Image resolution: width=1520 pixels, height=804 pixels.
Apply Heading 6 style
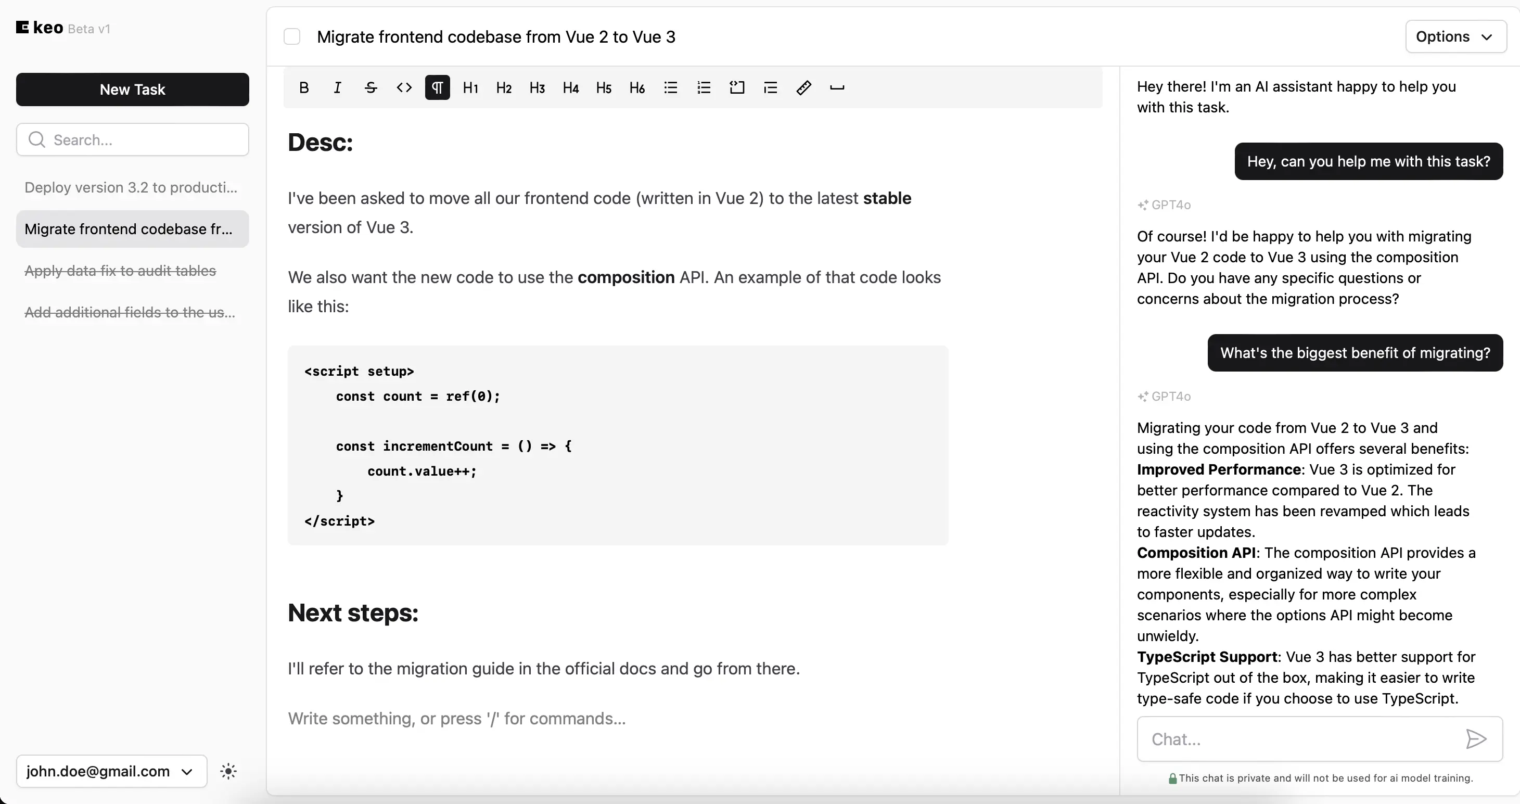pos(637,88)
